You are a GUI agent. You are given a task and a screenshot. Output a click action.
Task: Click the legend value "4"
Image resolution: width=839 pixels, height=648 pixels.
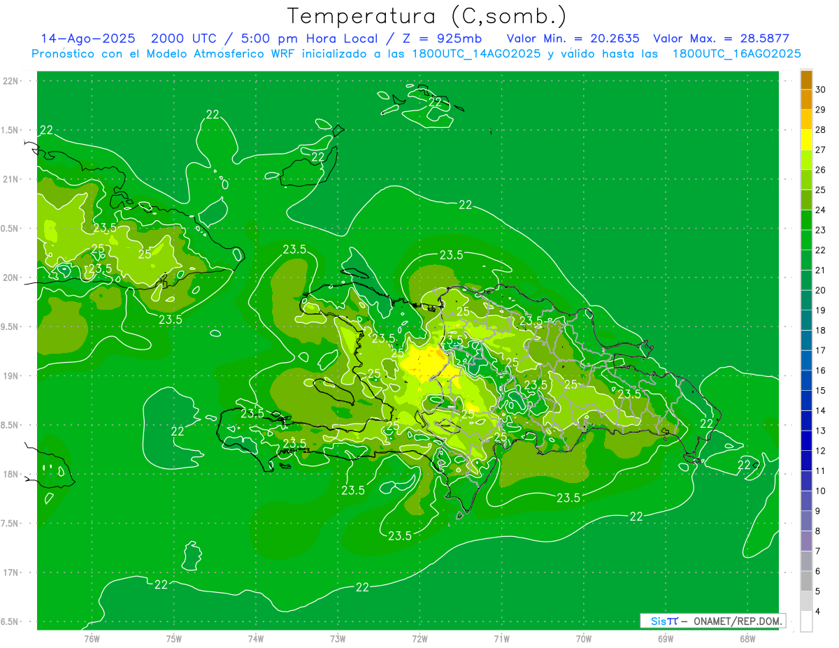pos(817,612)
